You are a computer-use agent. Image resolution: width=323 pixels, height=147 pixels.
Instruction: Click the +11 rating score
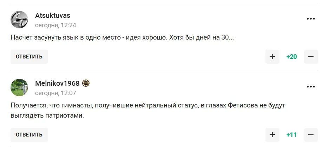(x=291, y=135)
